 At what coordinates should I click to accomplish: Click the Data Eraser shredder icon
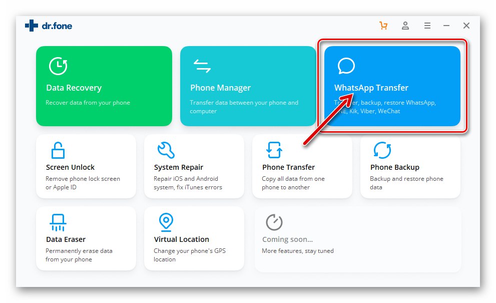tap(58, 222)
